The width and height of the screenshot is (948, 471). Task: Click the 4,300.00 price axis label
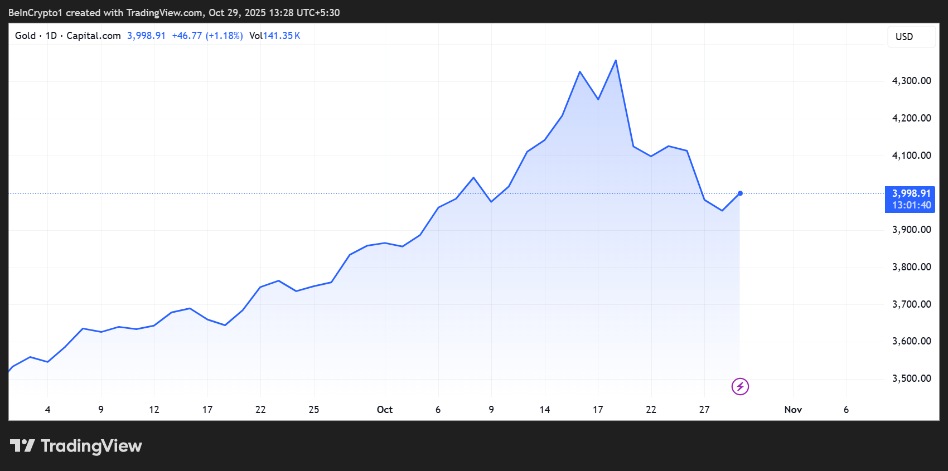pyautogui.click(x=911, y=81)
